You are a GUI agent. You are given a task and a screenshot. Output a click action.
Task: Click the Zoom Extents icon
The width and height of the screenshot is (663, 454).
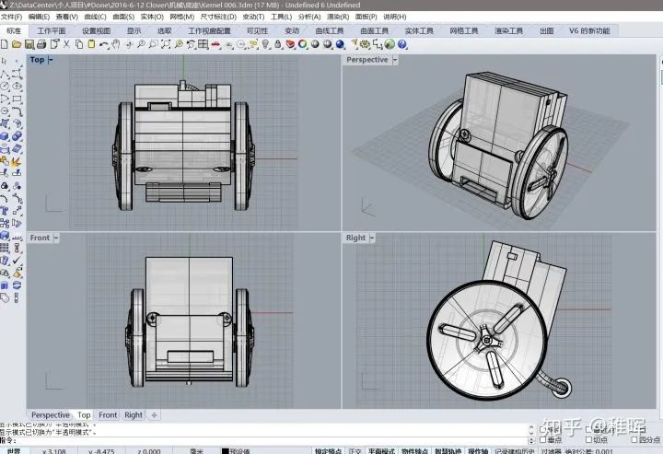pyautogui.click(x=166, y=44)
